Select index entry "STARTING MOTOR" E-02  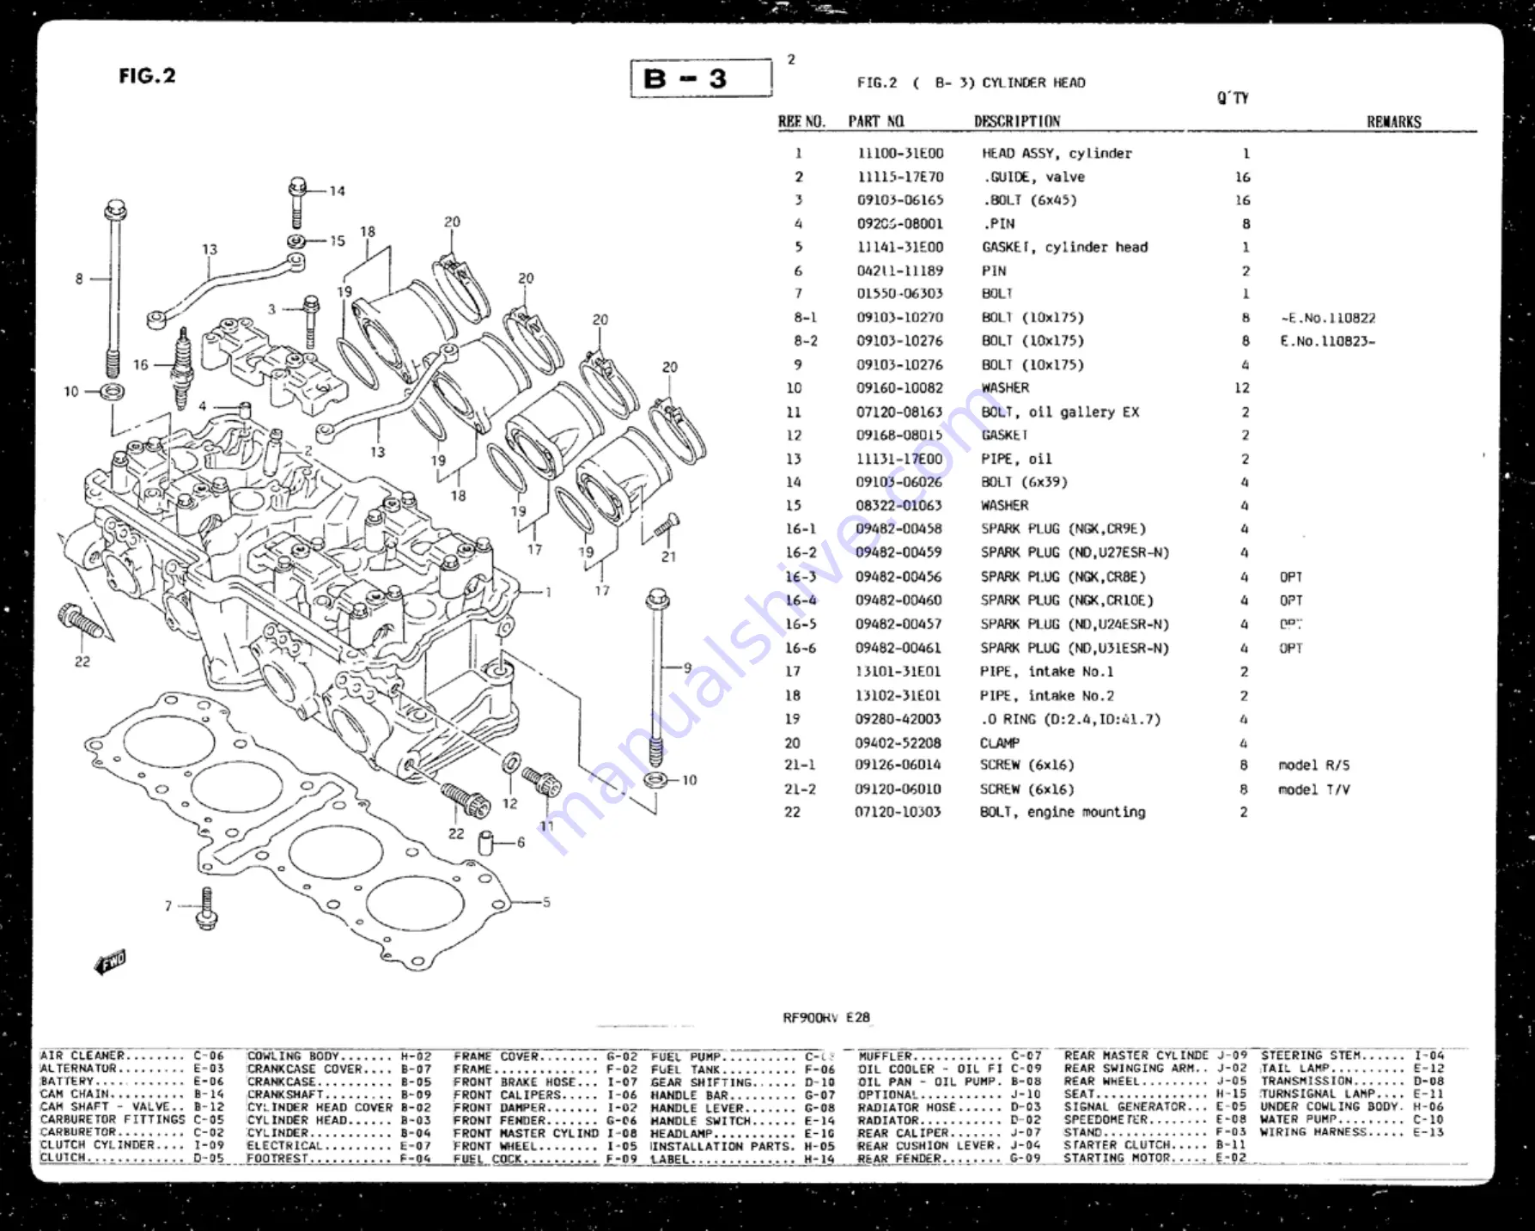1155,1158
